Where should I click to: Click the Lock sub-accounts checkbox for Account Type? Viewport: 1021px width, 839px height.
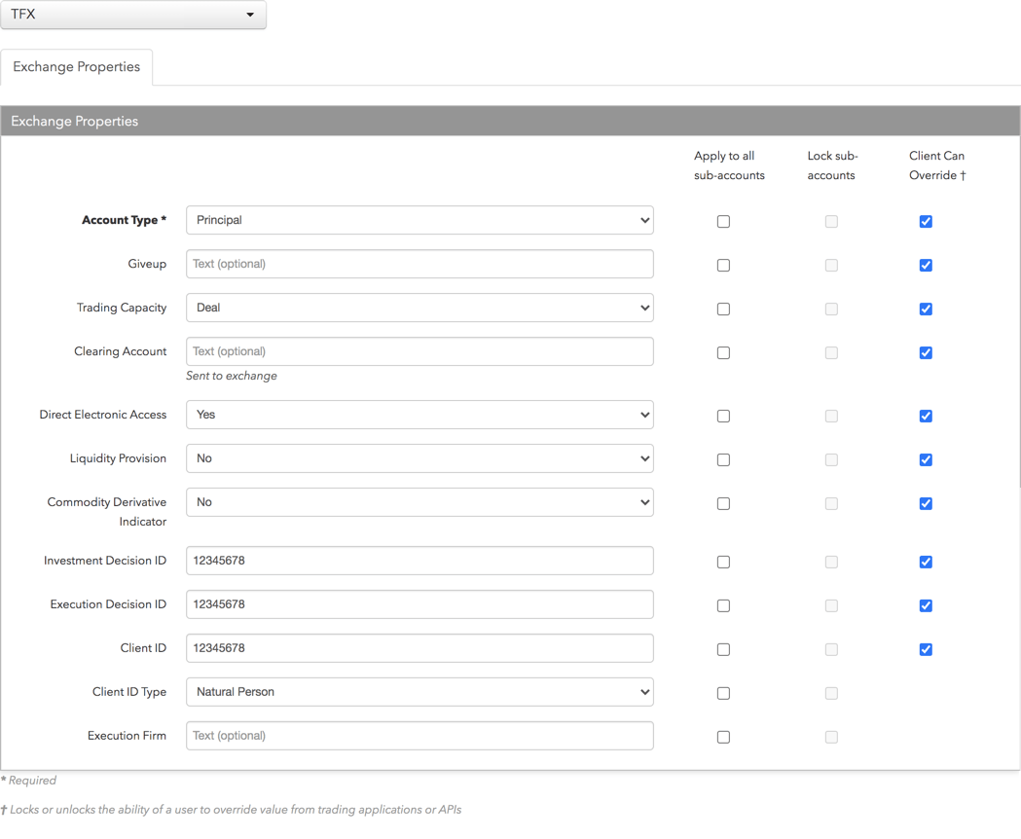(831, 222)
